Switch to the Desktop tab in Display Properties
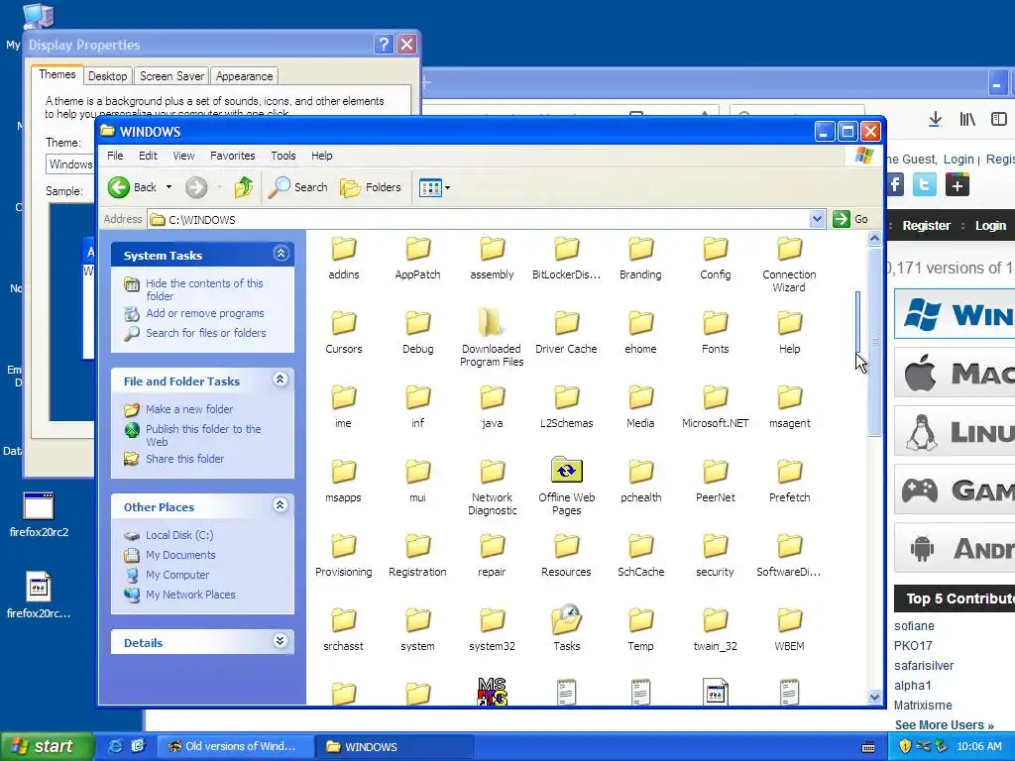 tap(107, 76)
